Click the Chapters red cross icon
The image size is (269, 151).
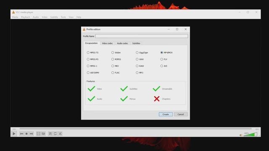coord(157,99)
